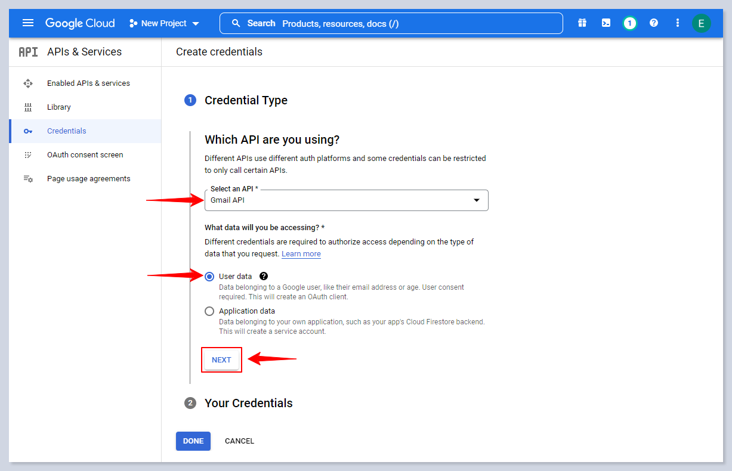Open the help question mark icon
The image size is (732, 471).
pyautogui.click(x=654, y=23)
